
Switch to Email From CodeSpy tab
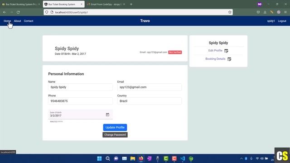(106, 4)
